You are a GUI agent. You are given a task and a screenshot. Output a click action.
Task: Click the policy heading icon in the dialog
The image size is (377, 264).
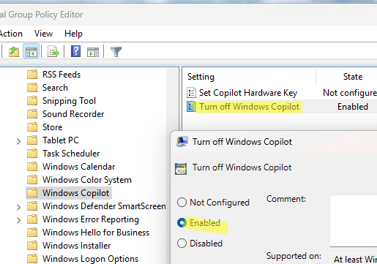pyautogui.click(x=181, y=168)
